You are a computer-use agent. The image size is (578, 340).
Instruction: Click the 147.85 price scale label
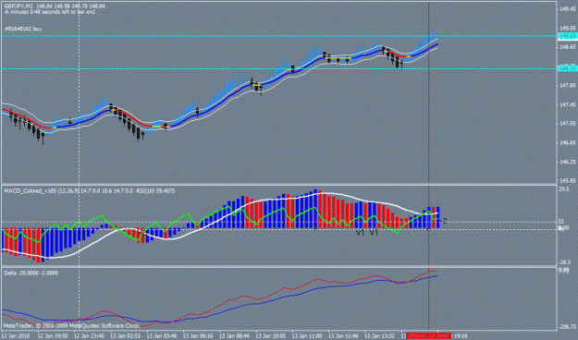pyautogui.click(x=568, y=85)
